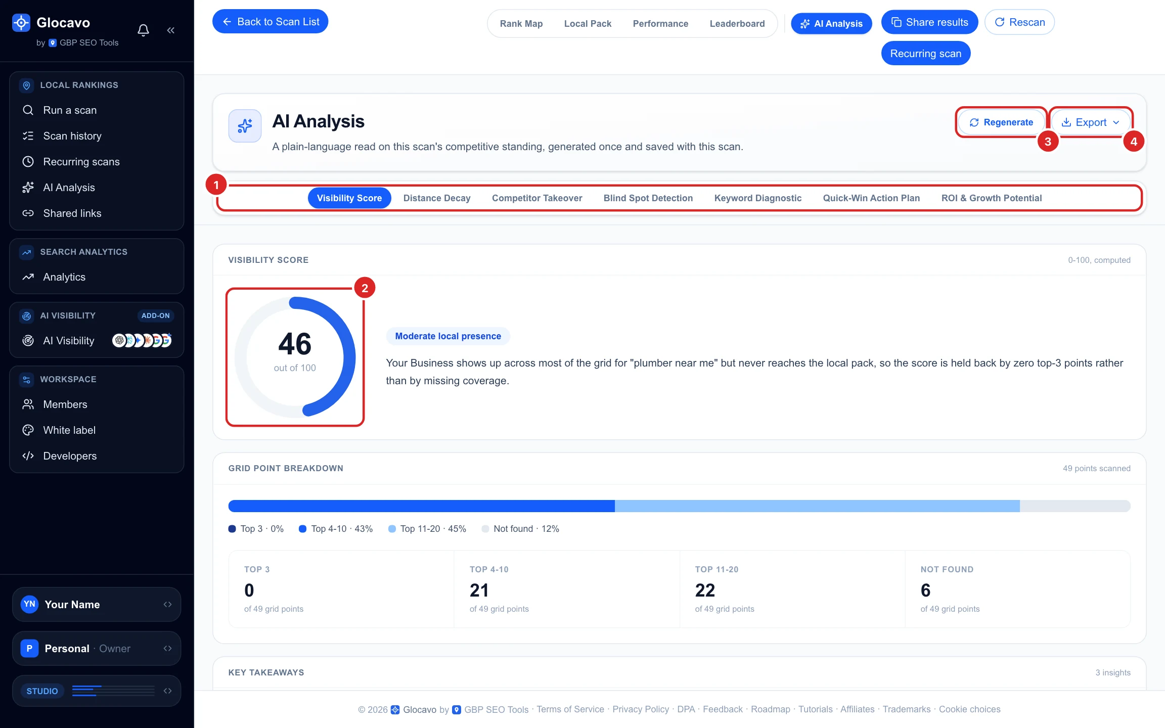Open the Keyword Diagnostic tab
Viewport: 1165px width, 728px height.
[758, 198]
